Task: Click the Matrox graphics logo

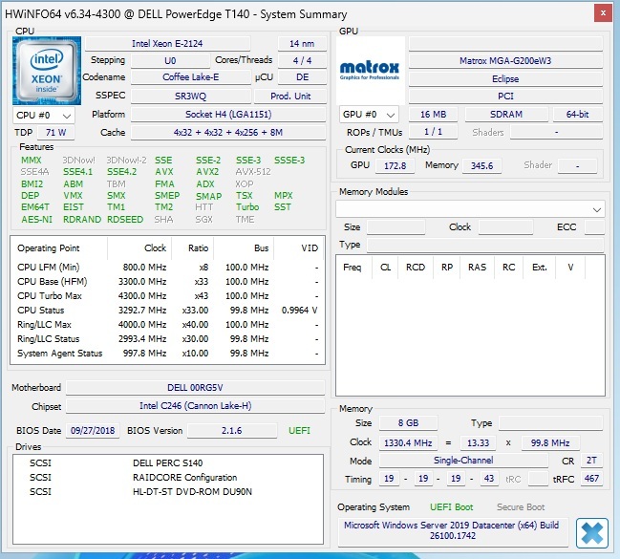Action: 370,69
